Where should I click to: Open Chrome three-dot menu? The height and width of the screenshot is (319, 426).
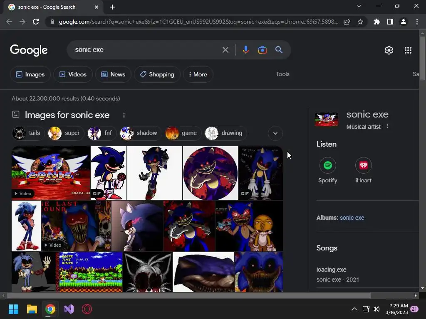point(417,22)
